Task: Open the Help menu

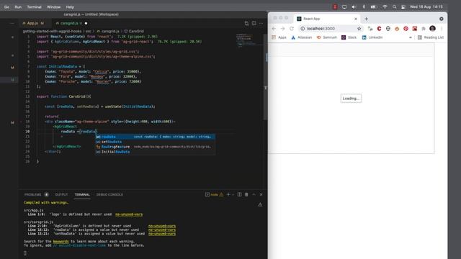Action: 70,6
